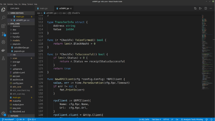Viewport: 215px width, 121px height.
Task: Open the Edit menu
Action: [5, 4]
